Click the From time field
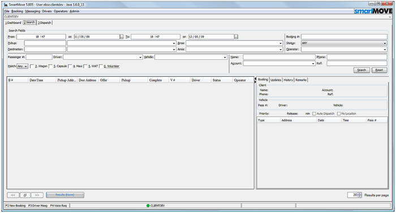 41,37
